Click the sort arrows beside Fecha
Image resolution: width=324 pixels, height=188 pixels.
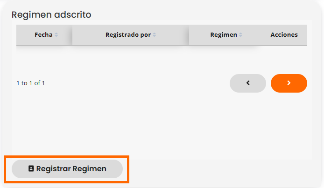click(56, 35)
